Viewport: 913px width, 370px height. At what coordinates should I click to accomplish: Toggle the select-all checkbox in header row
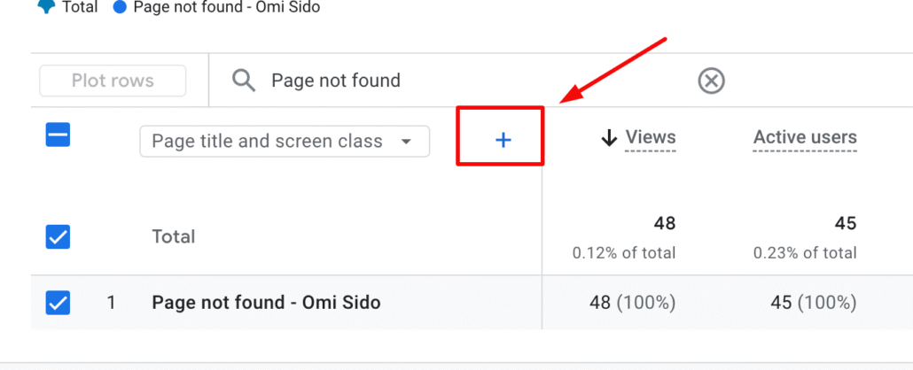pos(58,135)
